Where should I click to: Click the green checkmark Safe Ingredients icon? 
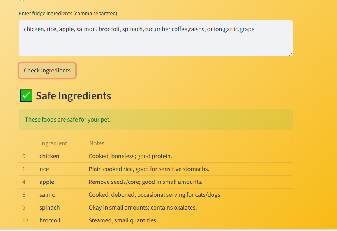point(26,95)
